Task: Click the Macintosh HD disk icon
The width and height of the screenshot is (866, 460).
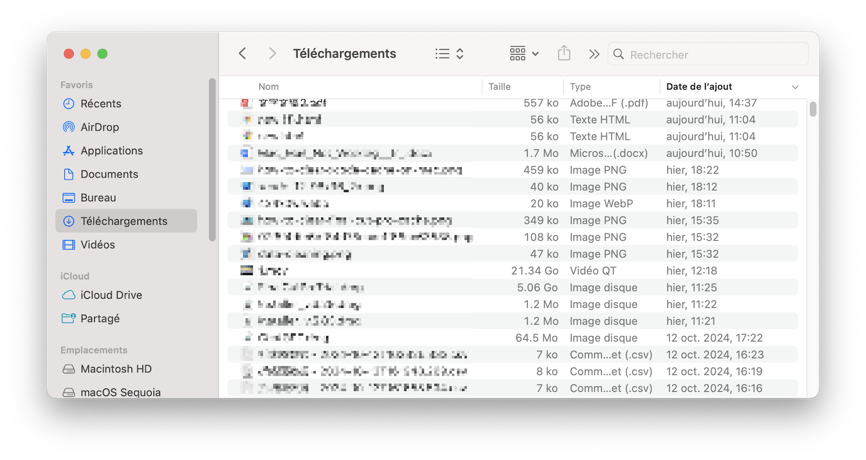Action: click(x=69, y=369)
